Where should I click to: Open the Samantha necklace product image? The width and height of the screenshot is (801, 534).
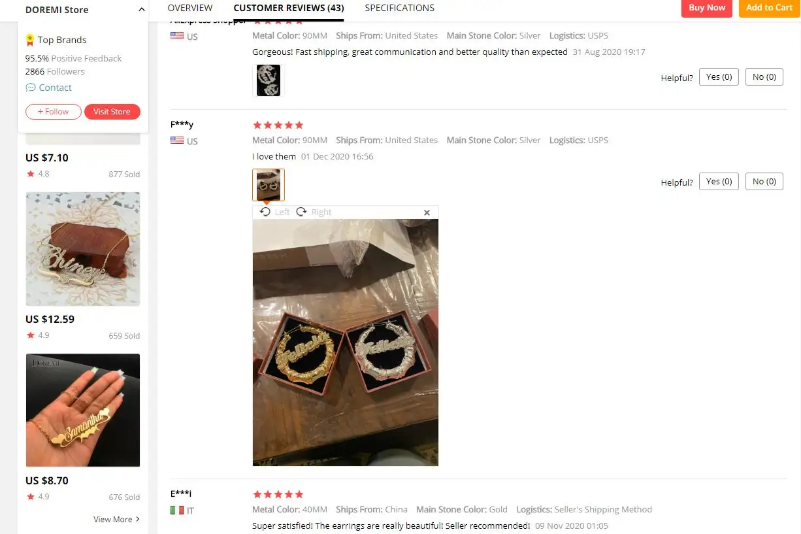[83, 410]
